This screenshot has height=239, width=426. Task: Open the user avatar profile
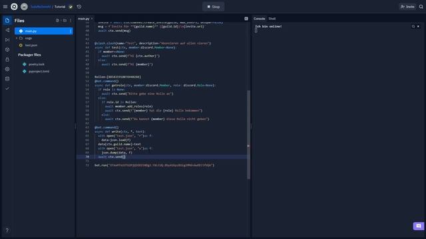pyautogui.click(x=24, y=7)
